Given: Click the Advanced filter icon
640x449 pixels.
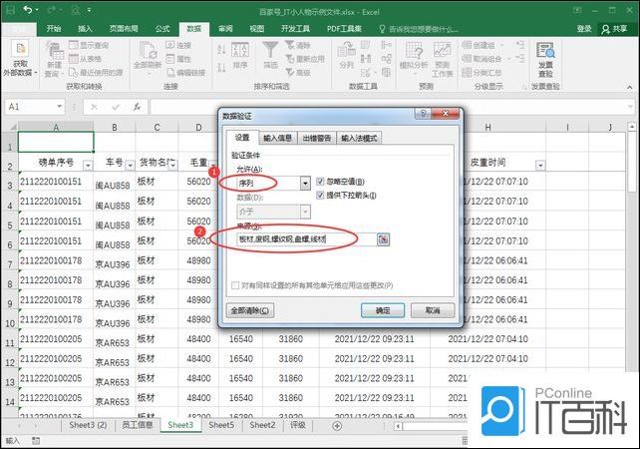Looking at the screenshot, I should tap(290, 73).
